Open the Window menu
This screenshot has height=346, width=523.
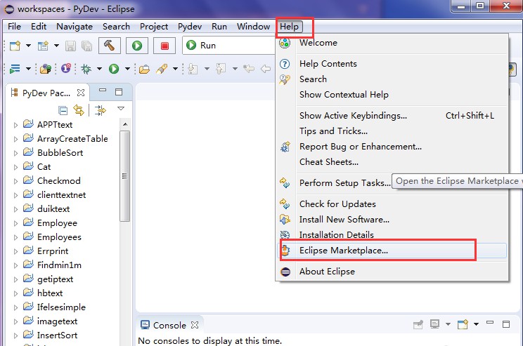(x=254, y=26)
